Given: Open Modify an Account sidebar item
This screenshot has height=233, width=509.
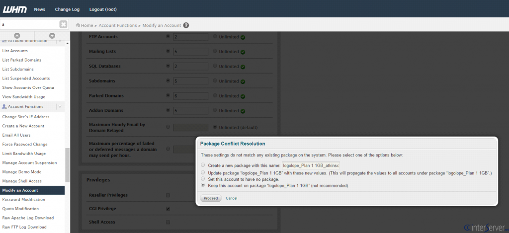Looking at the screenshot, I should click(x=32, y=190).
